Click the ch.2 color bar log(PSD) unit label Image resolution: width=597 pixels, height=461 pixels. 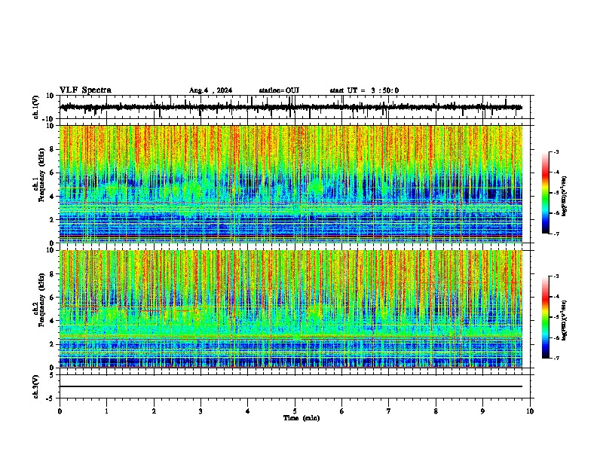[x=565, y=320]
